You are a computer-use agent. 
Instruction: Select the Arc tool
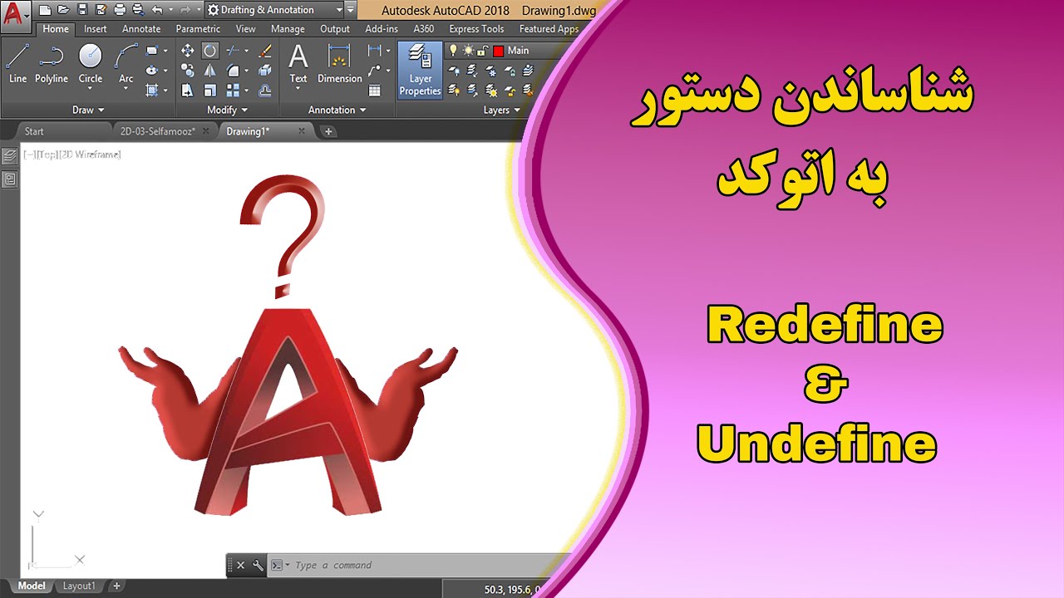click(x=126, y=64)
